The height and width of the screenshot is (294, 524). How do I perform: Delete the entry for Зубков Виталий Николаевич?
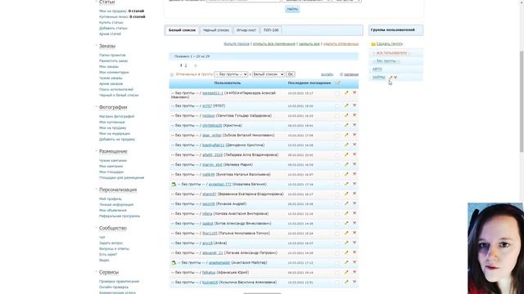tap(355, 135)
